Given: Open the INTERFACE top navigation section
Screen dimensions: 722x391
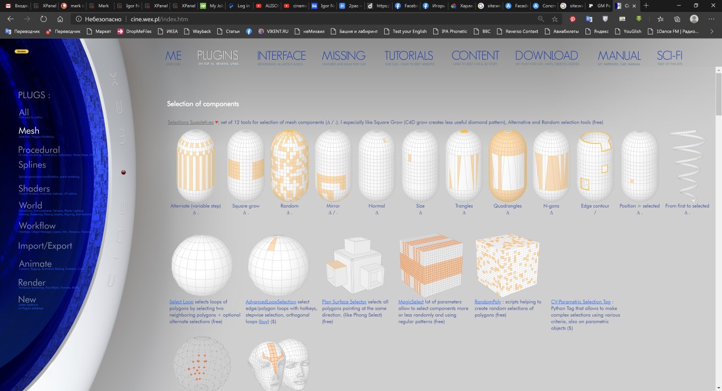Looking at the screenshot, I should tap(281, 56).
